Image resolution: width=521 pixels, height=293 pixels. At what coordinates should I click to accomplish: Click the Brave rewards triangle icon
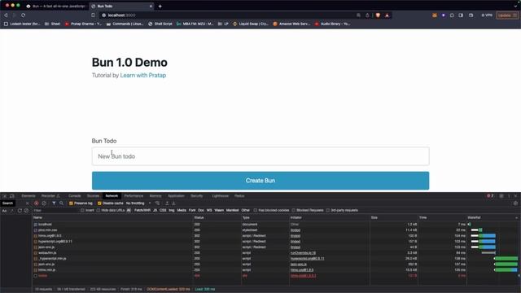coord(387,15)
